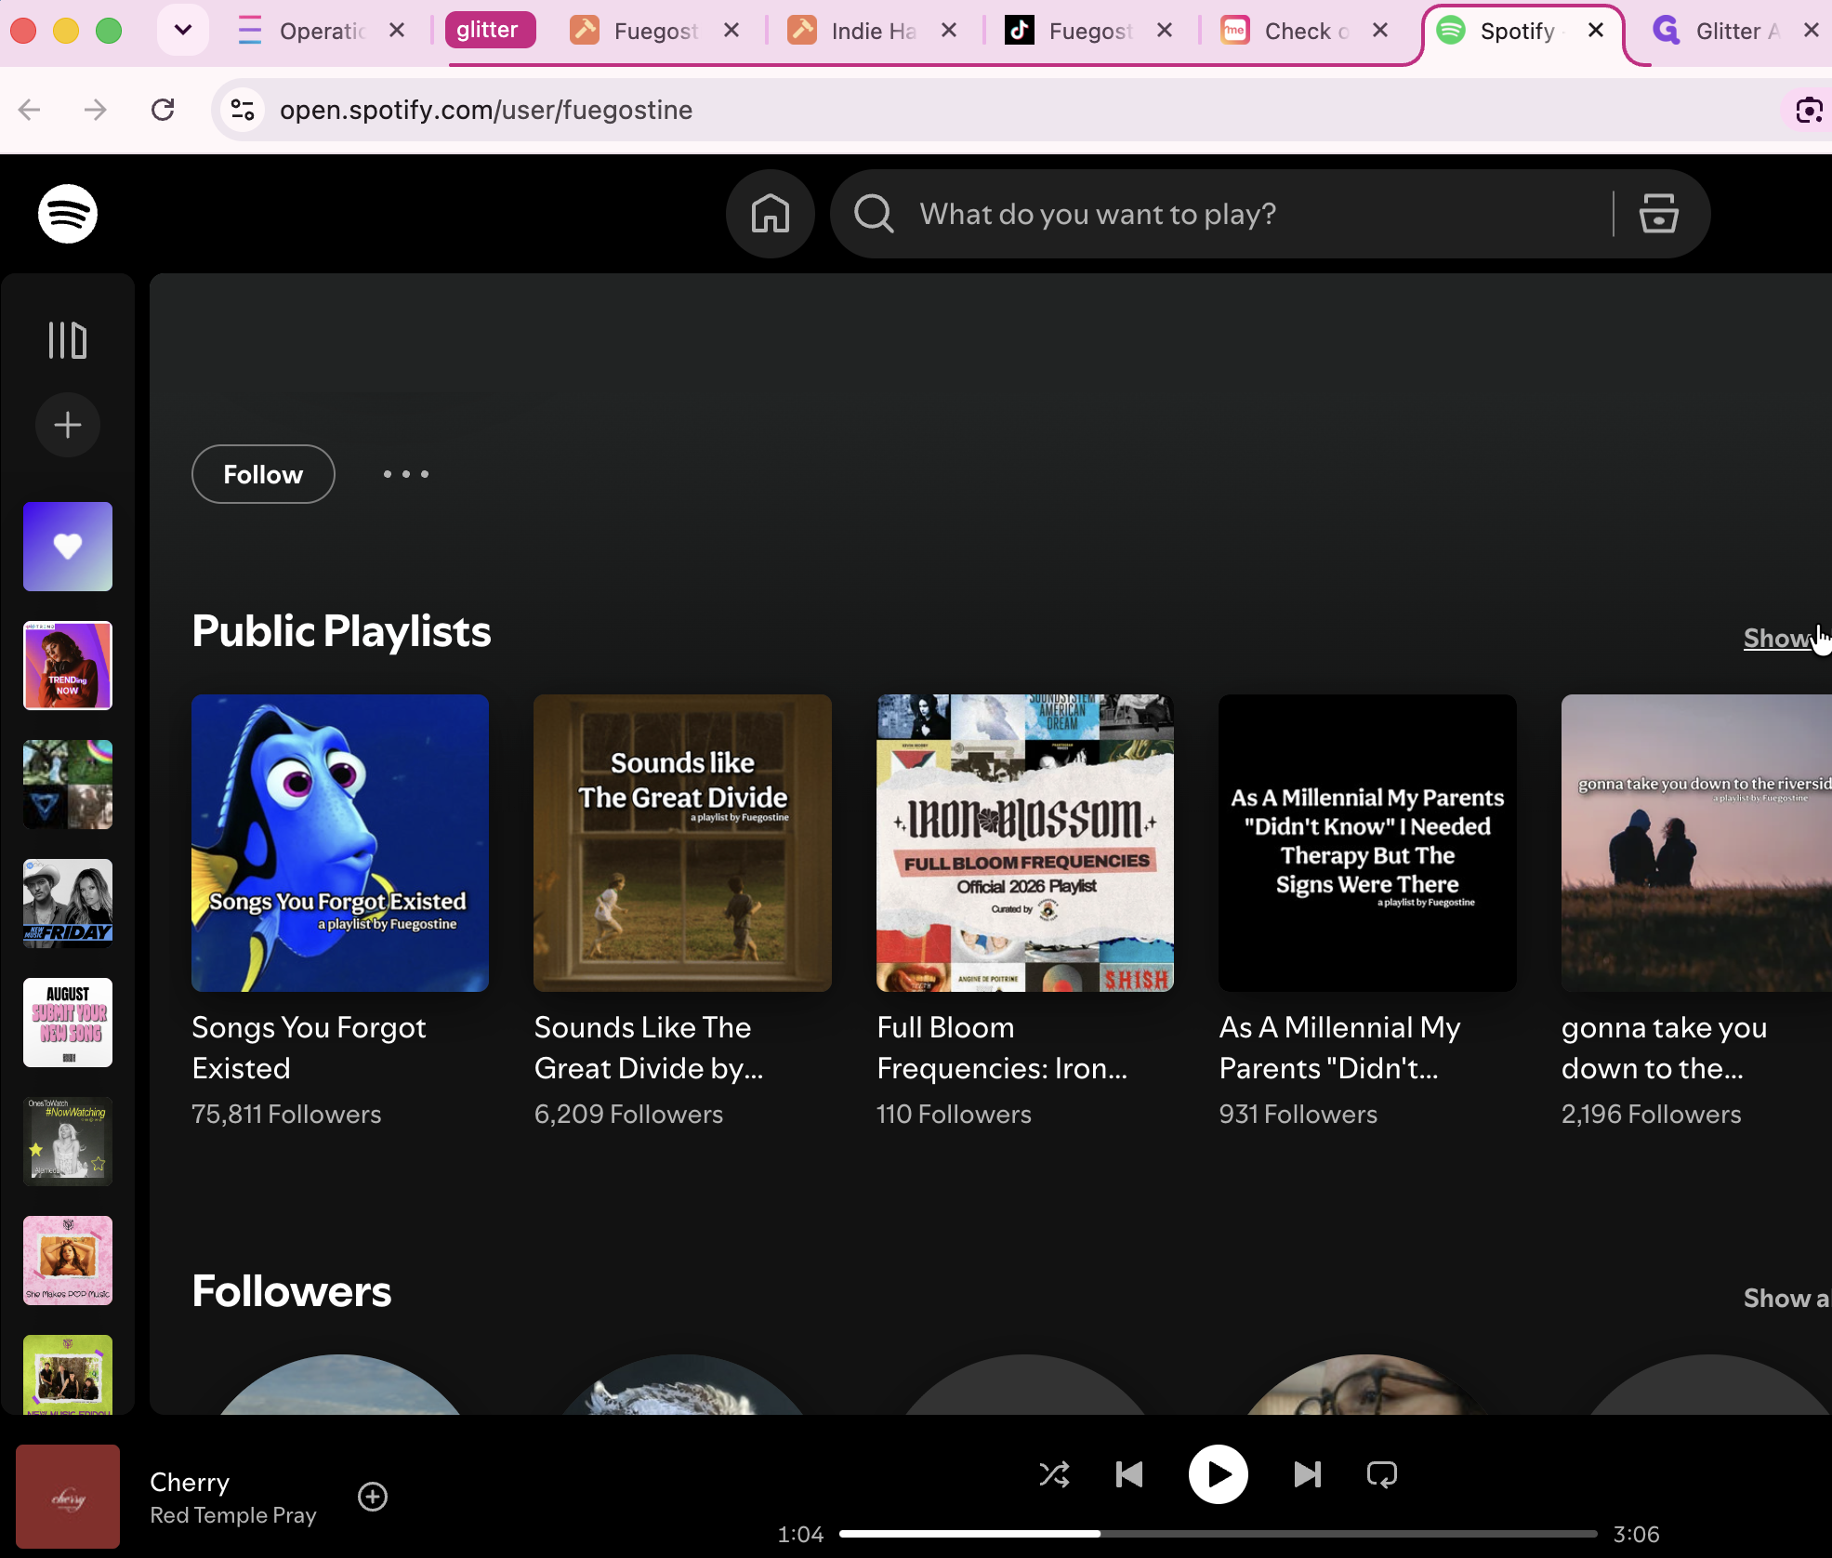Go to Spotify Home
This screenshot has width=1832, height=1558.
point(770,214)
